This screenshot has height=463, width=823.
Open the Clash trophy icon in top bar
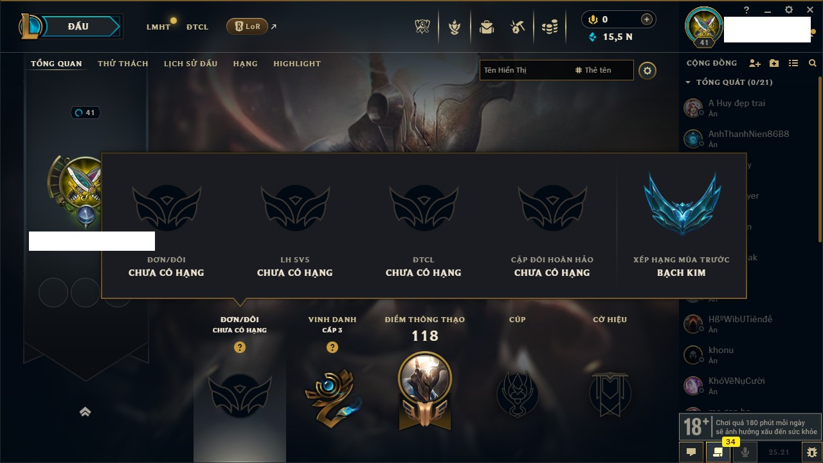click(422, 27)
